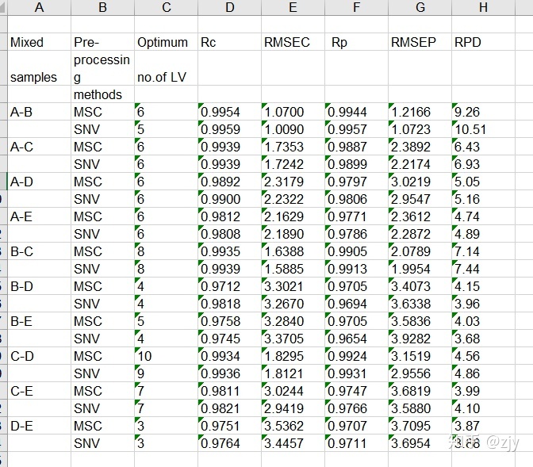533x467 pixels.
Task: Click the LV value 10
Action: pyautogui.click(x=167, y=356)
